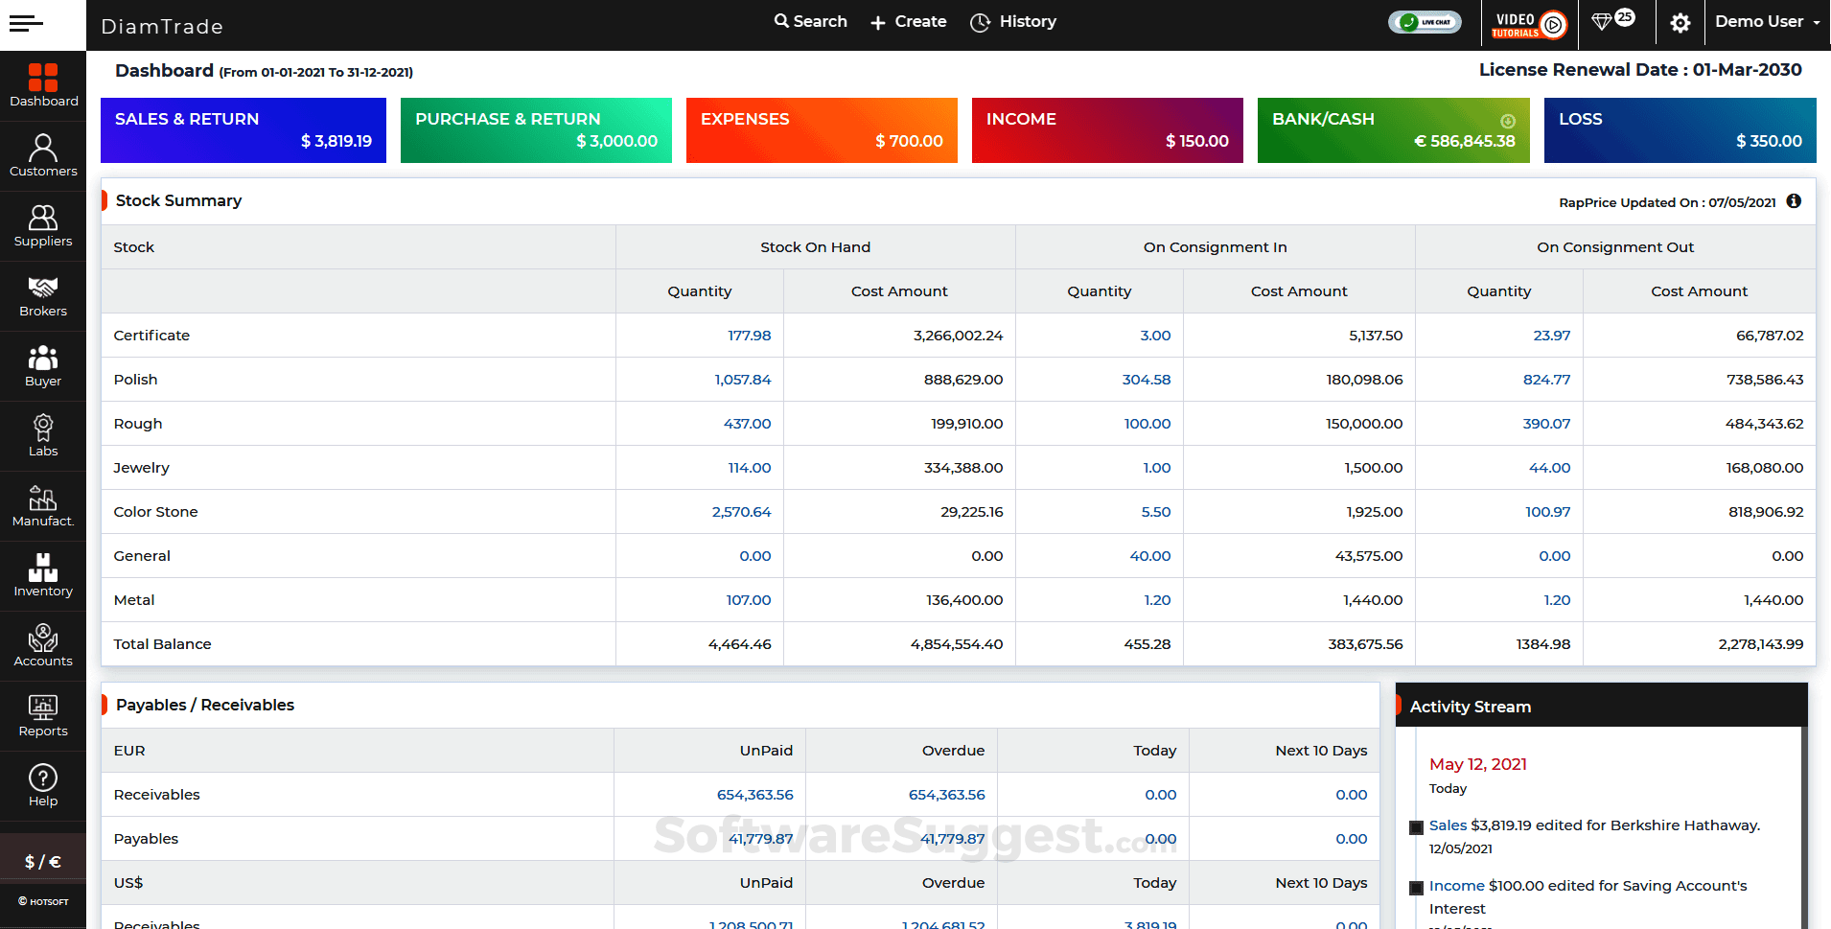The height and width of the screenshot is (929, 1831).
Task: Click the gear icon on the BANK/CASH tile
Action: [1508, 123]
